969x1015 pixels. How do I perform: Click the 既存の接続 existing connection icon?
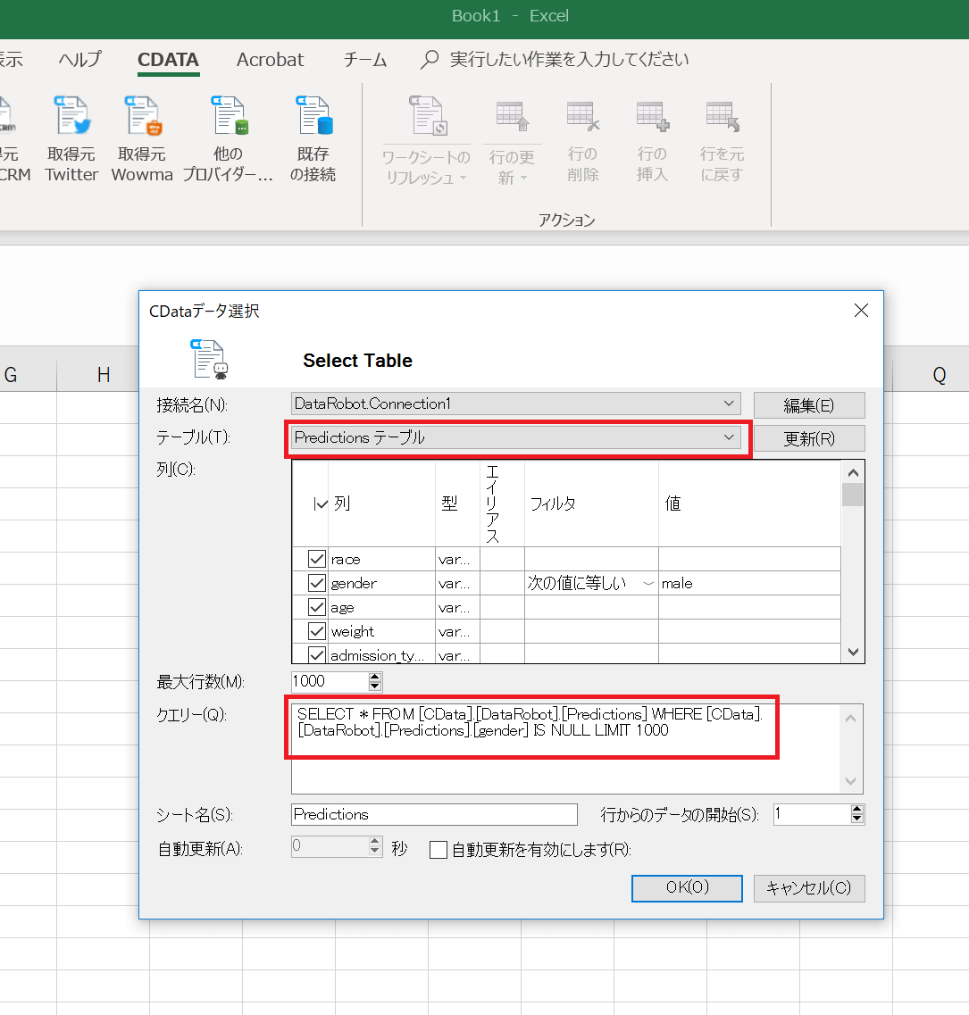313,116
